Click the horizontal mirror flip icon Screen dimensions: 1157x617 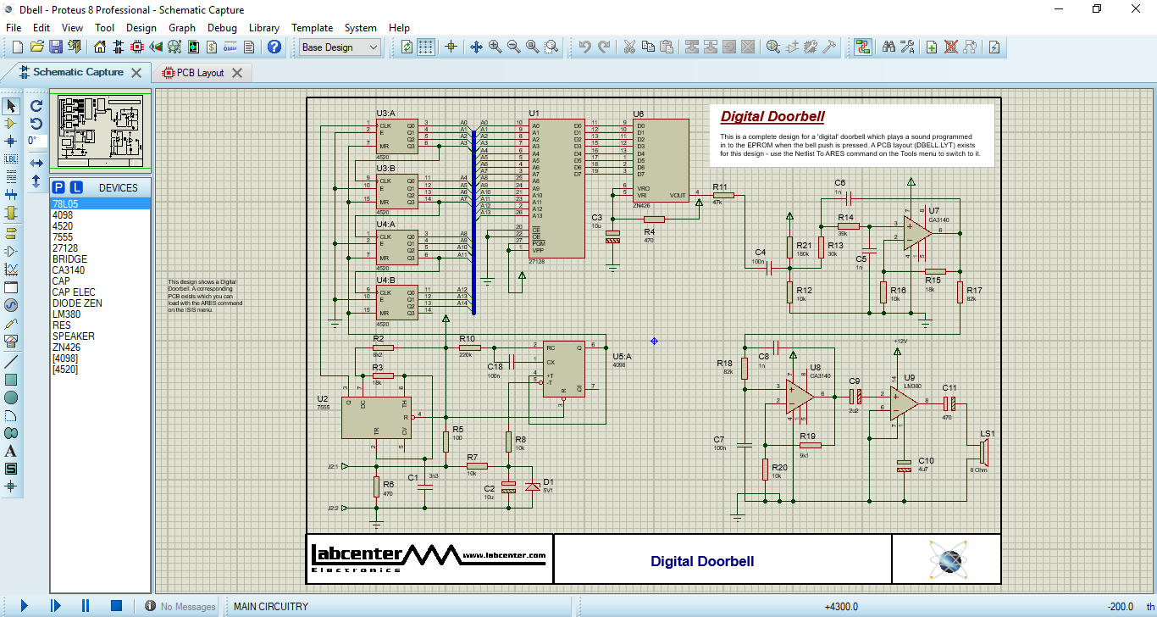pyautogui.click(x=36, y=163)
